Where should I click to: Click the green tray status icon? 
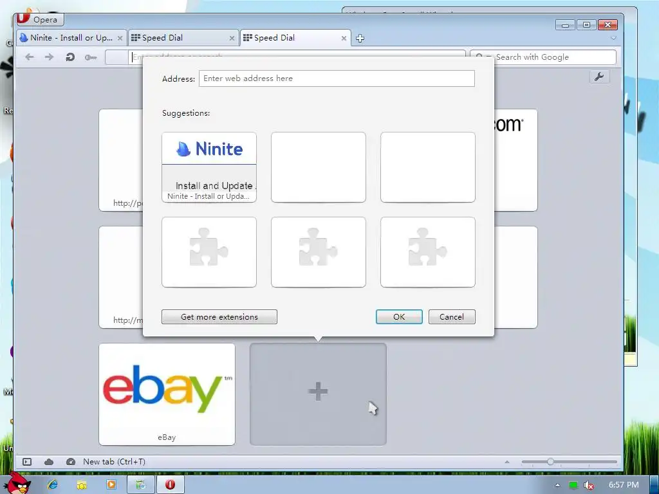pos(573,485)
